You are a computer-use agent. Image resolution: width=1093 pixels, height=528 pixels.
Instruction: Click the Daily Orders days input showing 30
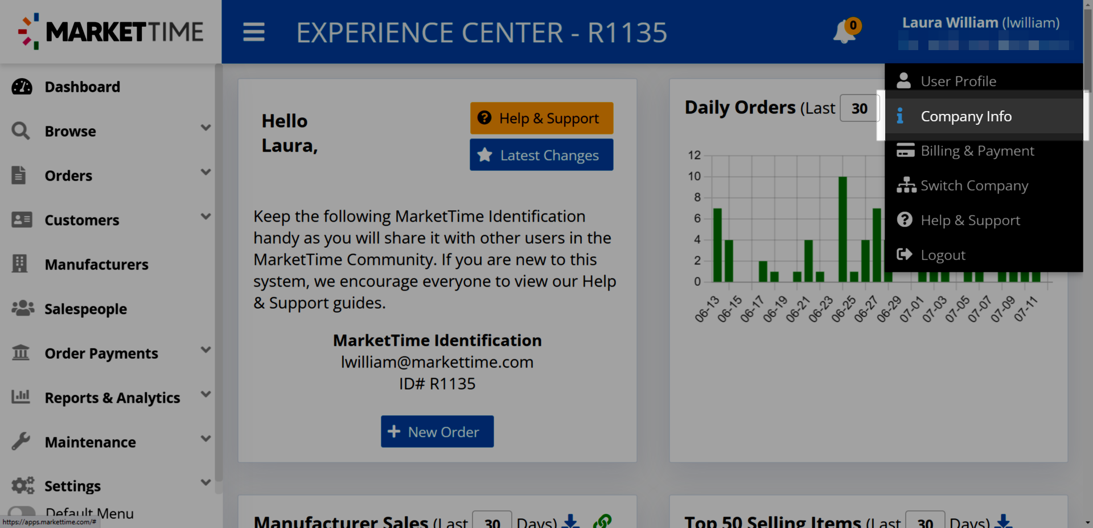tap(859, 108)
